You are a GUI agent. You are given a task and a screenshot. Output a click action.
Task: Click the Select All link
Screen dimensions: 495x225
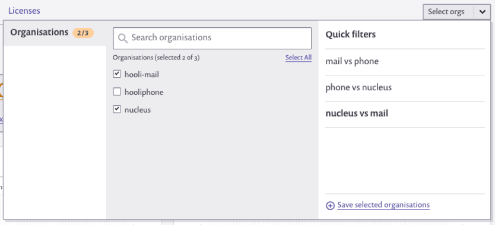(299, 58)
